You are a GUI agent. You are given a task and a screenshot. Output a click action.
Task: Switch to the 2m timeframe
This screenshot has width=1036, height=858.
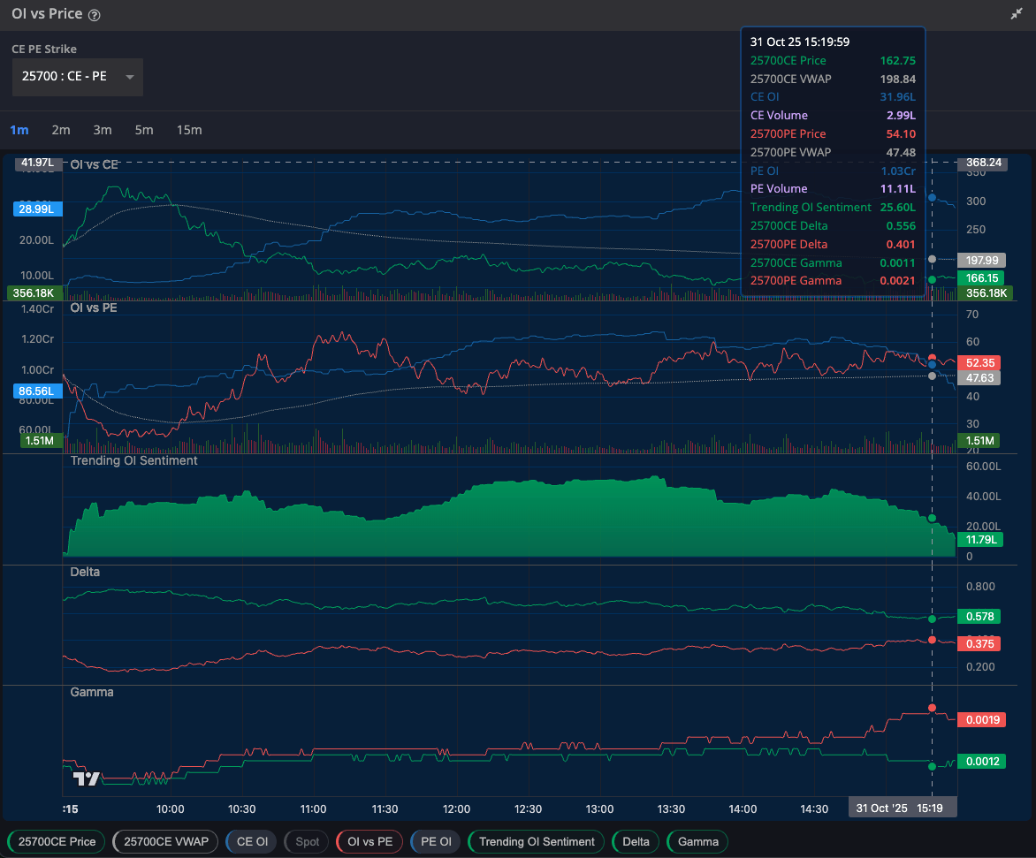(61, 130)
